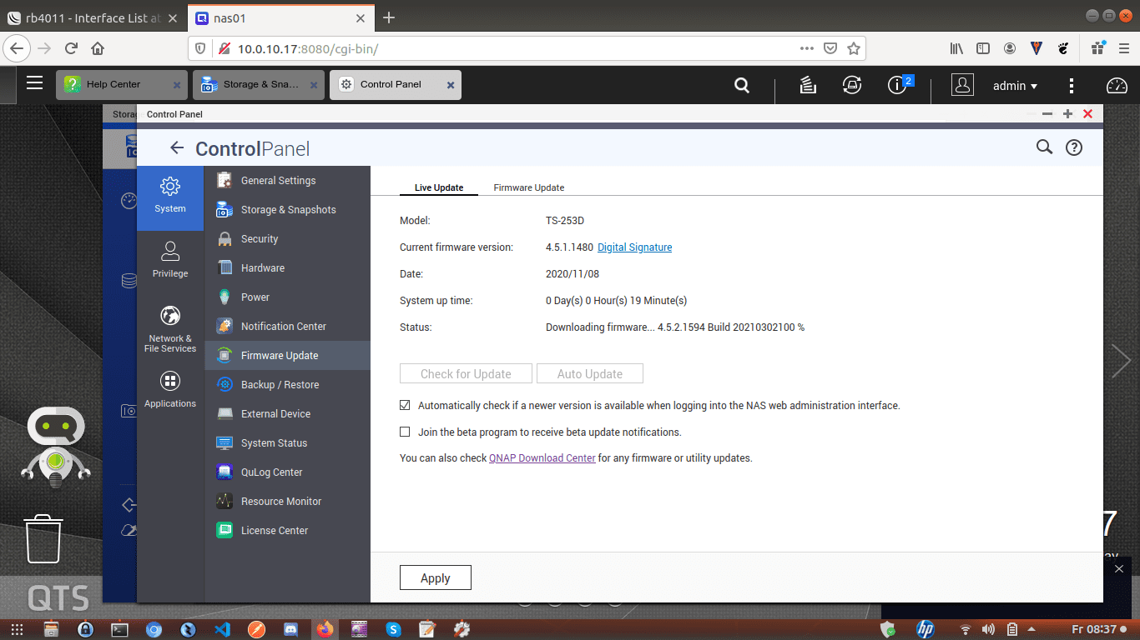The height and width of the screenshot is (640, 1140).
Task: Click the Auto Update button
Action: click(x=590, y=373)
